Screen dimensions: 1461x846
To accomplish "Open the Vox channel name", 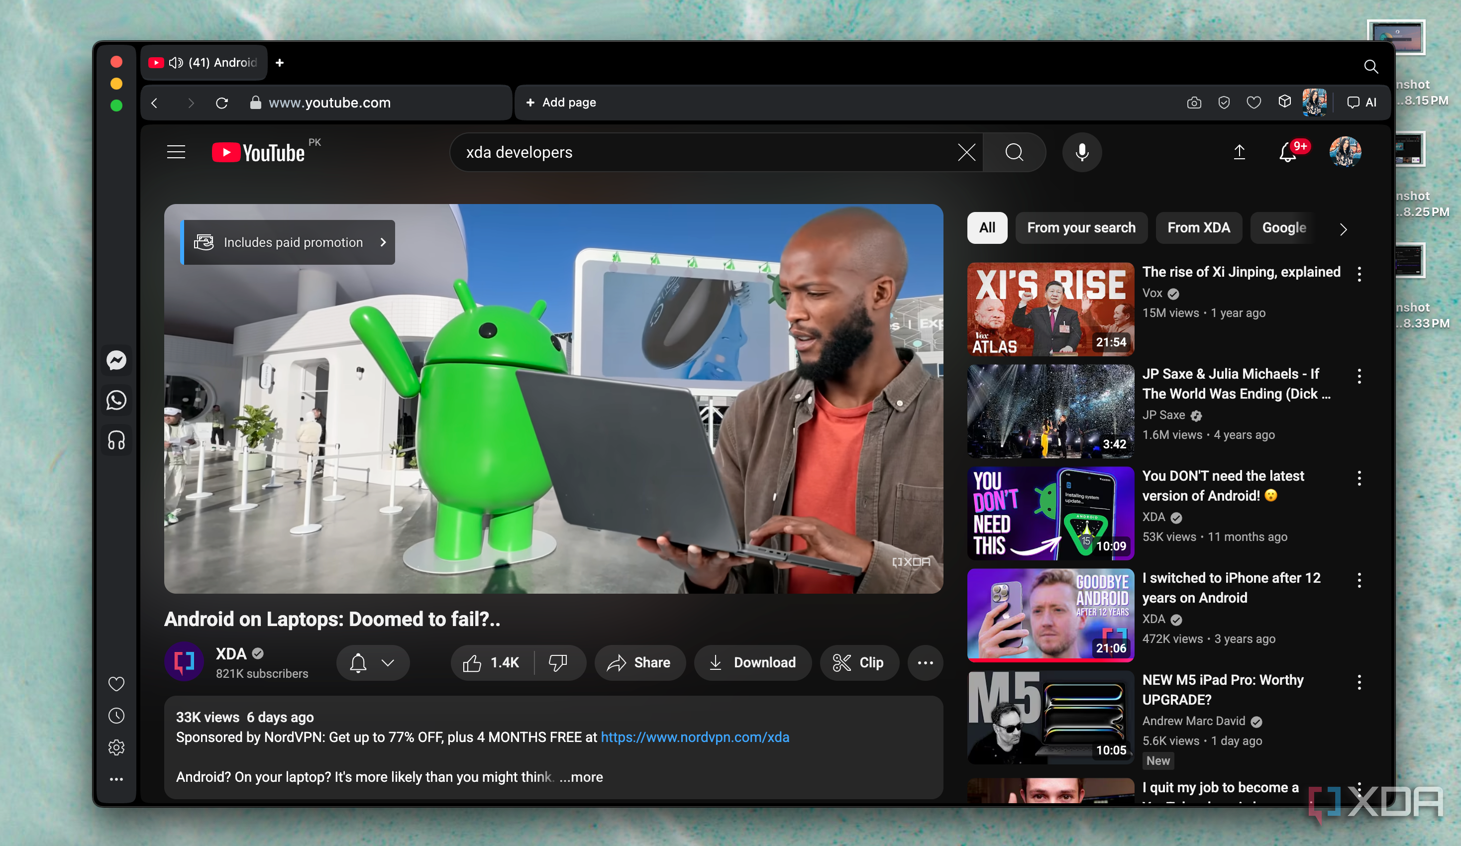I will pyautogui.click(x=1152, y=294).
